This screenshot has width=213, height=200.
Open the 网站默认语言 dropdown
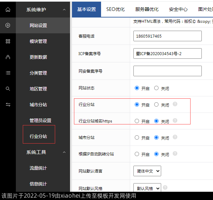coord(147,171)
